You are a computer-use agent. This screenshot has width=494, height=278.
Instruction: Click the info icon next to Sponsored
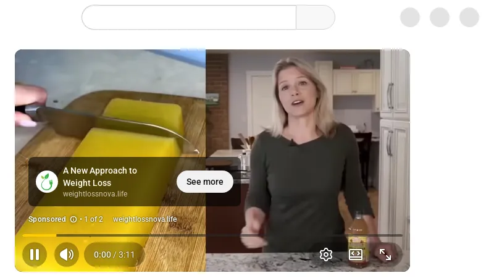click(x=73, y=219)
